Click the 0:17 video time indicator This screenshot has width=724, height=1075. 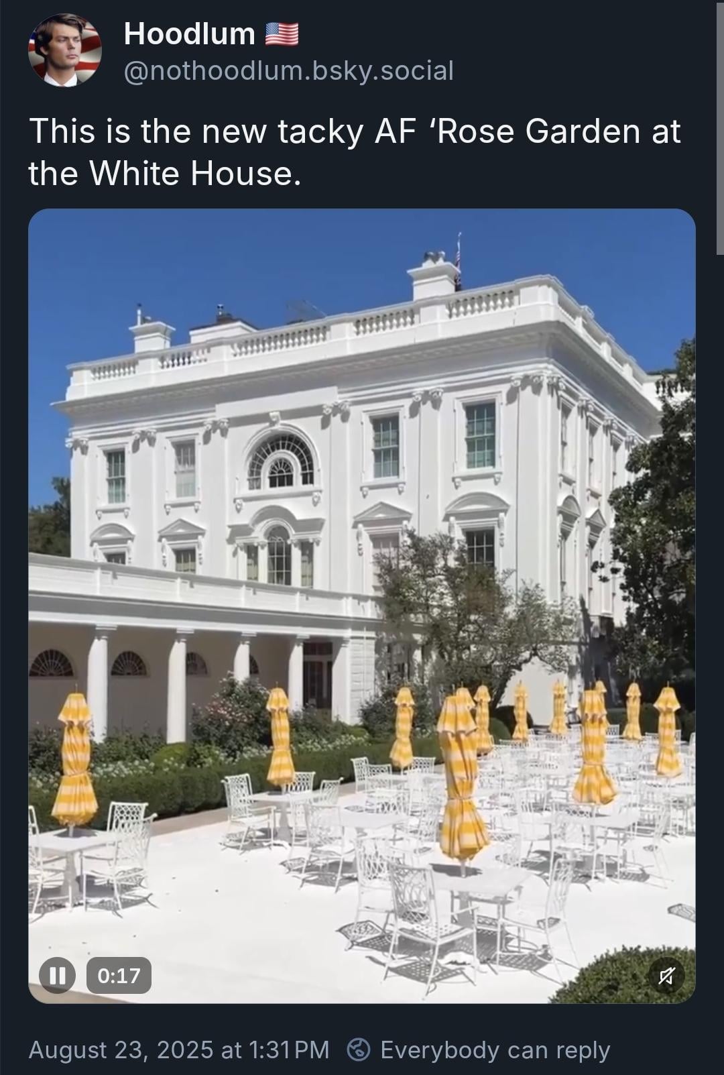pyautogui.click(x=119, y=975)
